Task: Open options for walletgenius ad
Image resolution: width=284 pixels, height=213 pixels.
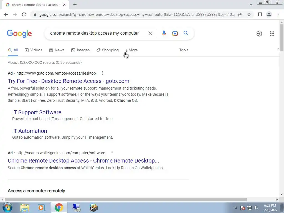Action: coord(112,153)
